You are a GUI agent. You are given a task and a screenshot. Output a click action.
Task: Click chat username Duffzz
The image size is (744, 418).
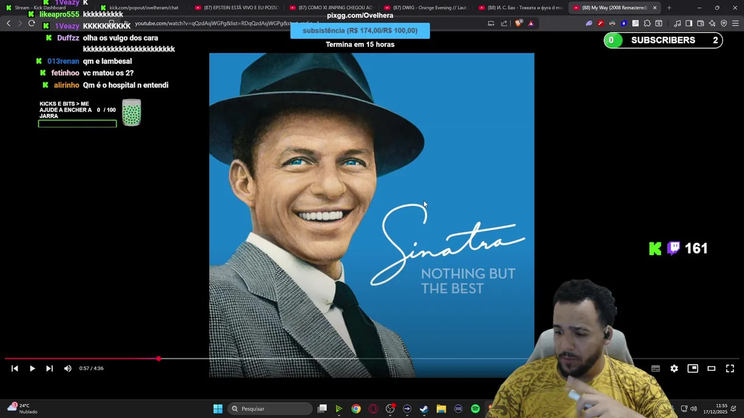(x=68, y=38)
